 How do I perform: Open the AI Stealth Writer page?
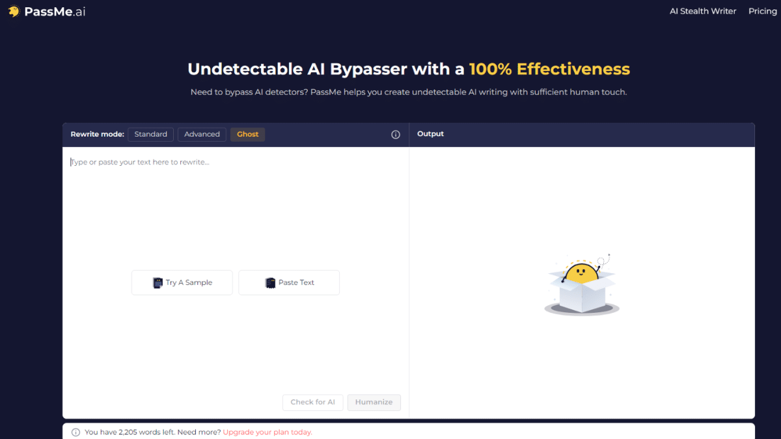pyautogui.click(x=703, y=11)
